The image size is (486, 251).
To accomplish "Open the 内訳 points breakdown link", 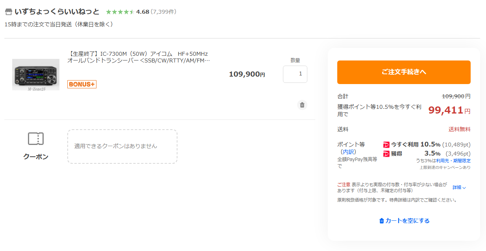I will coord(349,152).
